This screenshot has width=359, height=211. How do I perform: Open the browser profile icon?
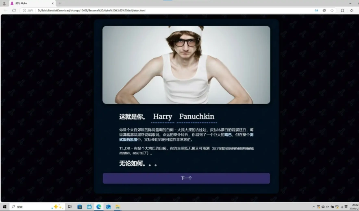[x=4, y=3]
